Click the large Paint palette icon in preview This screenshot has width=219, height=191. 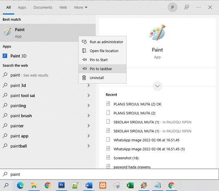pos(157,33)
